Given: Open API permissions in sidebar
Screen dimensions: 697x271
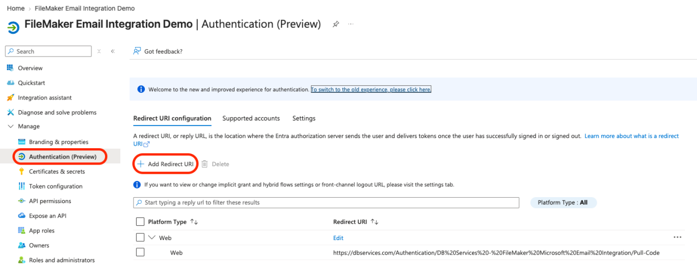Looking at the screenshot, I should [50, 201].
